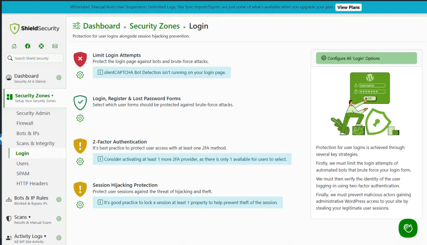Click yellow warning shield for Session Hijacking
This screenshot has width=427, height=245.
tap(80, 189)
